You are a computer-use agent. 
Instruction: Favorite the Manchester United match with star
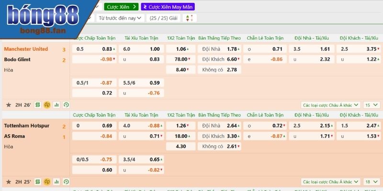(x=8, y=105)
